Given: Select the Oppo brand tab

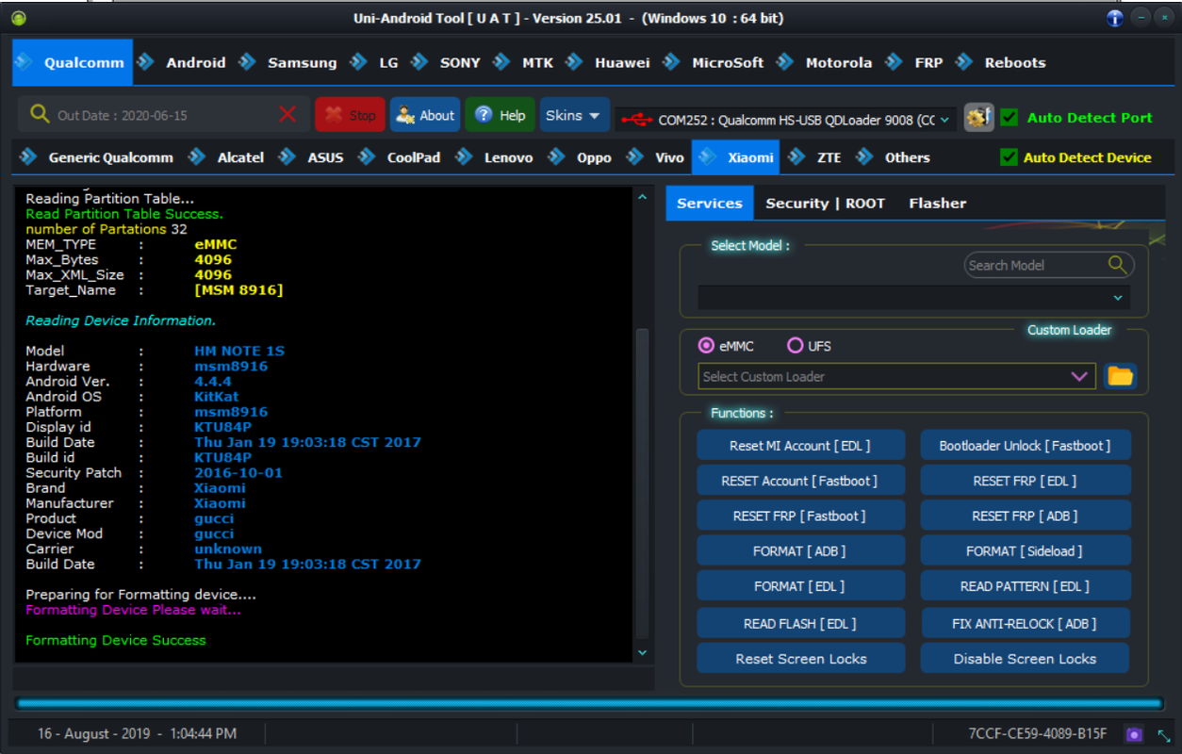Looking at the screenshot, I should point(594,157).
